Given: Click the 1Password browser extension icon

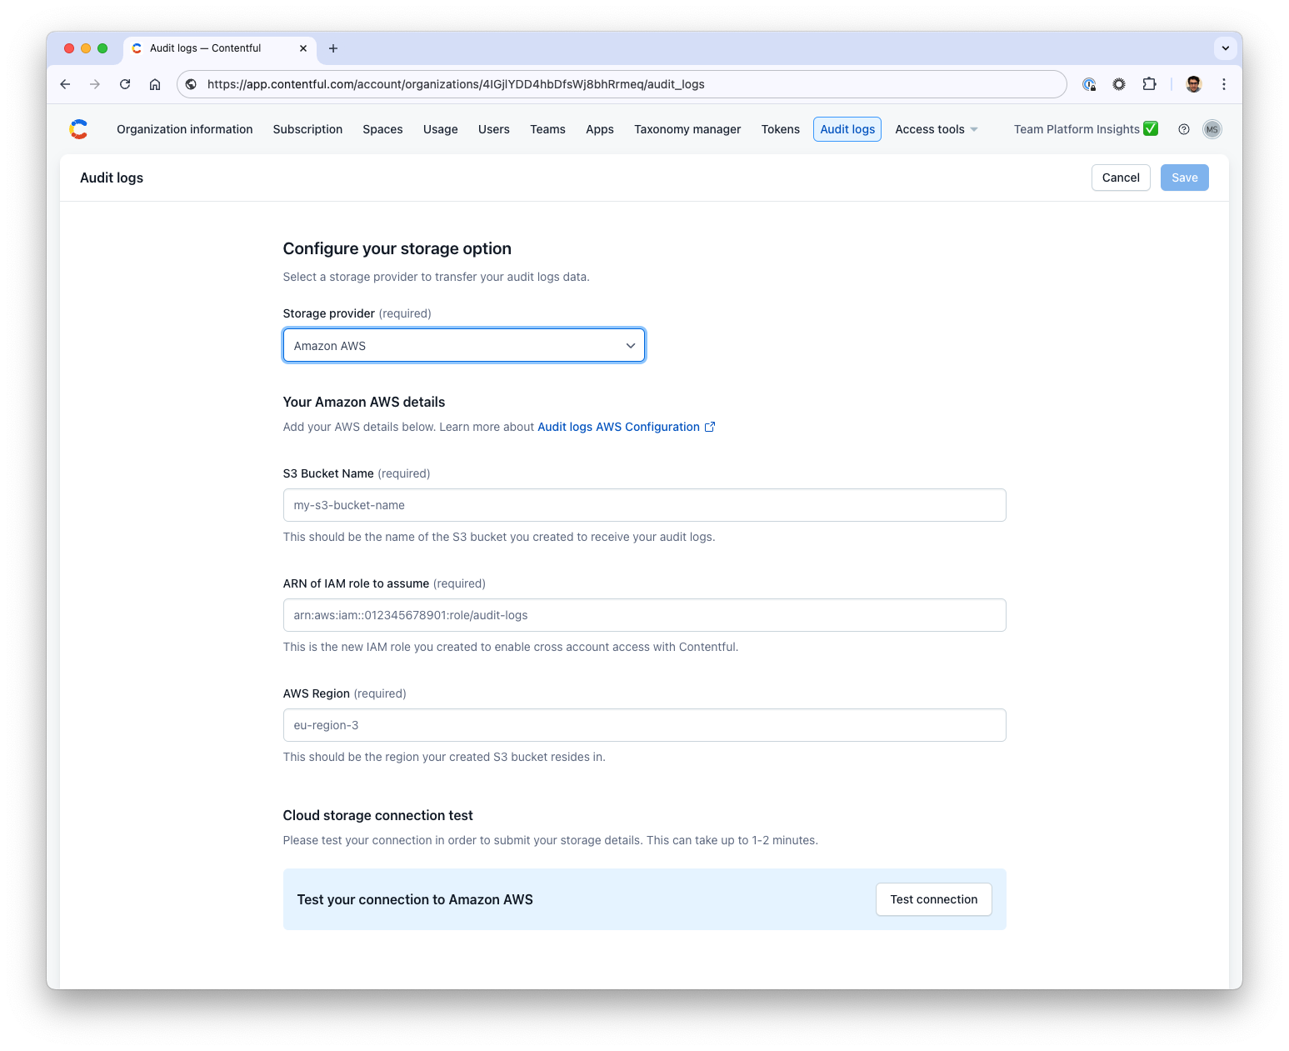Looking at the screenshot, I should [x=1089, y=84].
